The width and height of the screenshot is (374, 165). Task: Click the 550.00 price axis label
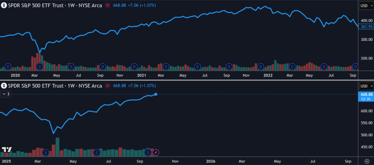(367, 123)
